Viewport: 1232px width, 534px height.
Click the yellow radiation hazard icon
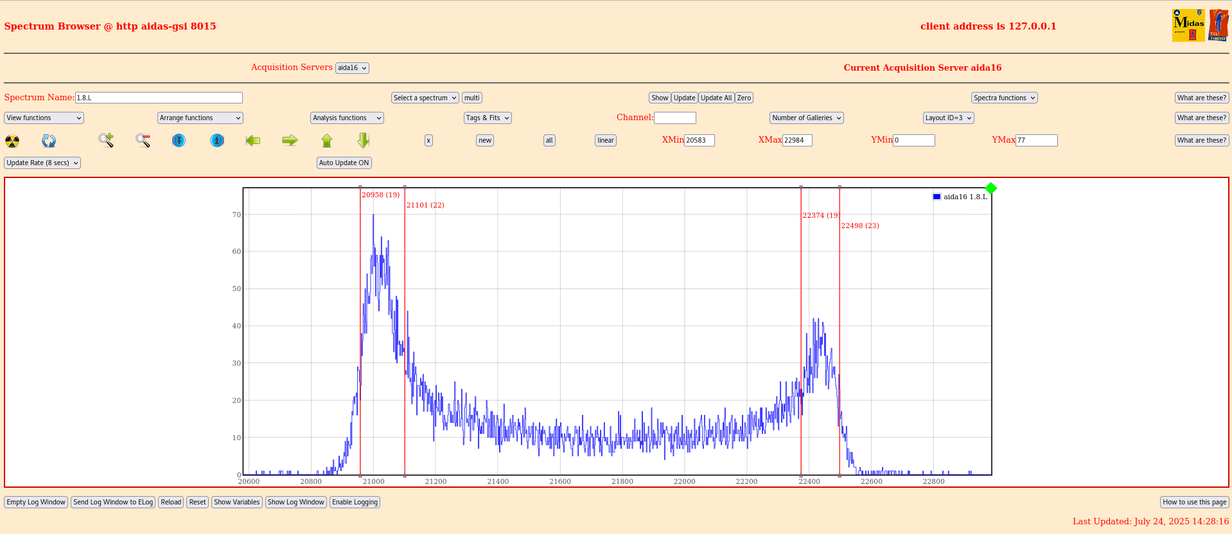click(x=12, y=141)
